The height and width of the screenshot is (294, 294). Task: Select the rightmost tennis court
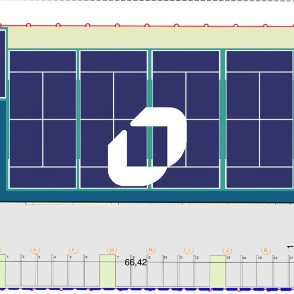pyautogui.click(x=260, y=119)
